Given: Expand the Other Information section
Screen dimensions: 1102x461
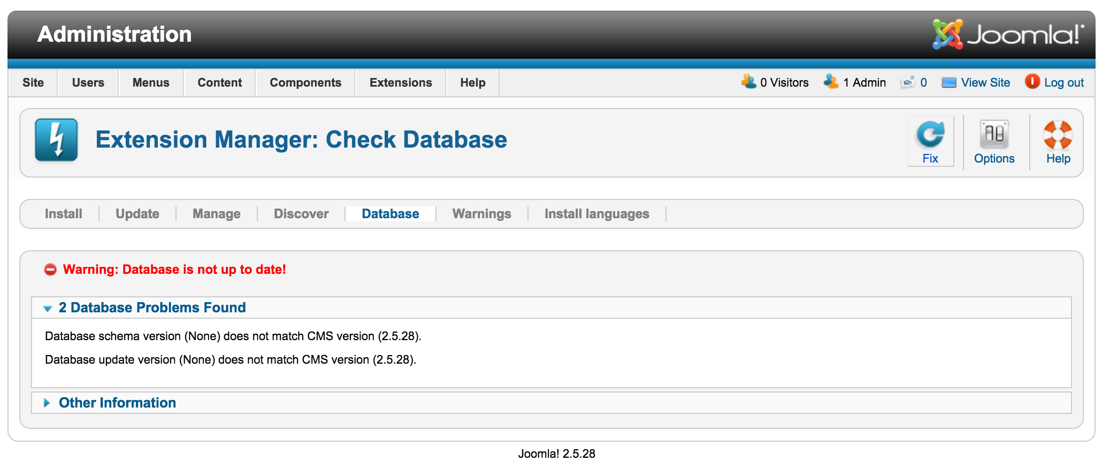Looking at the screenshot, I should pyautogui.click(x=117, y=403).
